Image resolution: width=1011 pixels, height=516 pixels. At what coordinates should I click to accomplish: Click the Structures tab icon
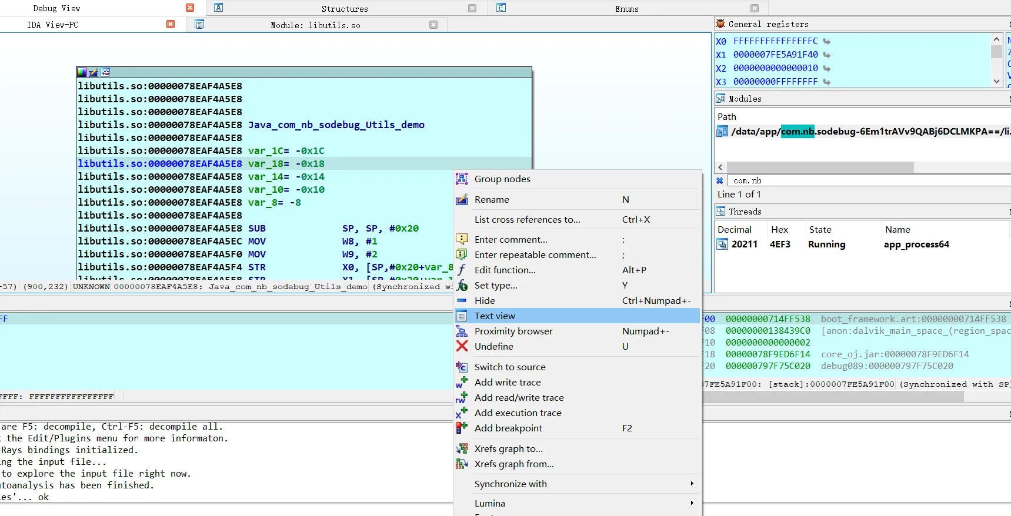click(x=218, y=8)
